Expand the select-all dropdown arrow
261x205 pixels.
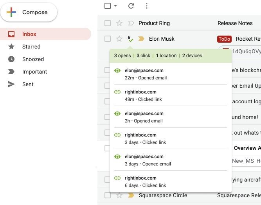tap(115, 6)
